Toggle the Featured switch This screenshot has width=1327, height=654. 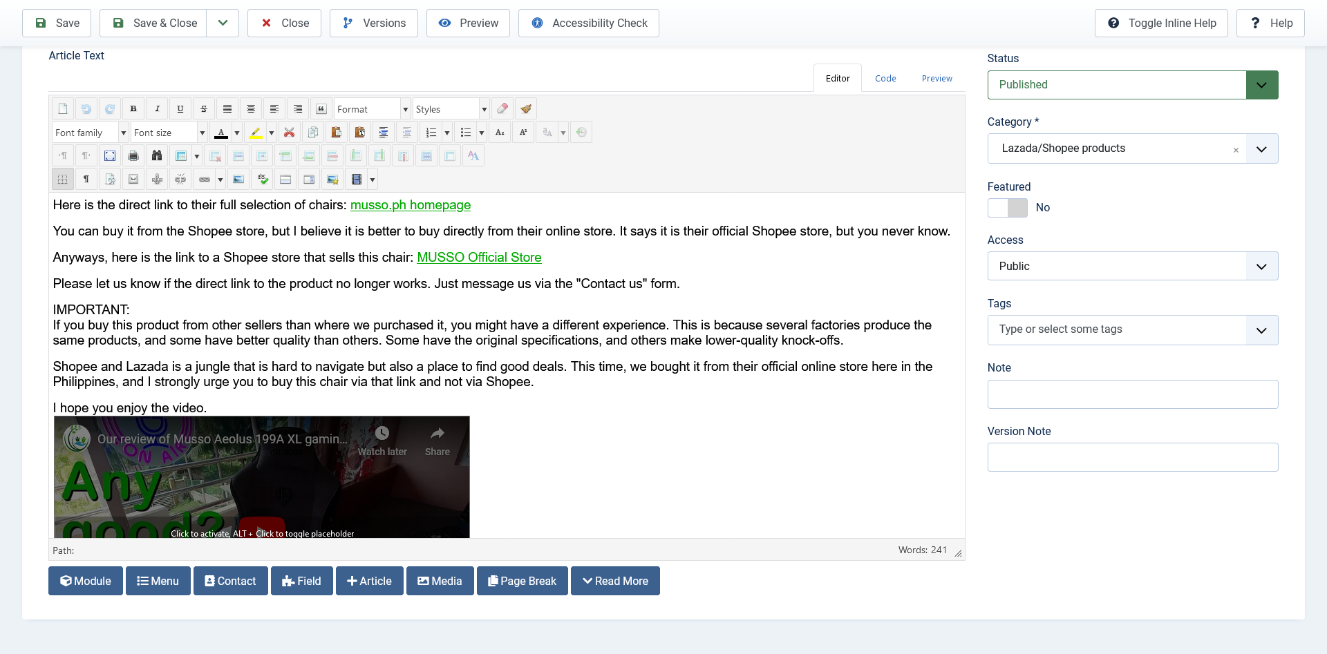[x=1008, y=208]
